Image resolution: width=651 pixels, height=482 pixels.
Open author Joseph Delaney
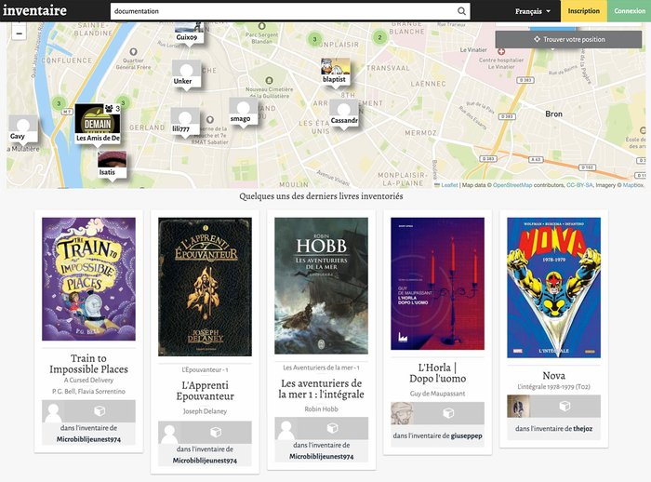(x=206, y=411)
